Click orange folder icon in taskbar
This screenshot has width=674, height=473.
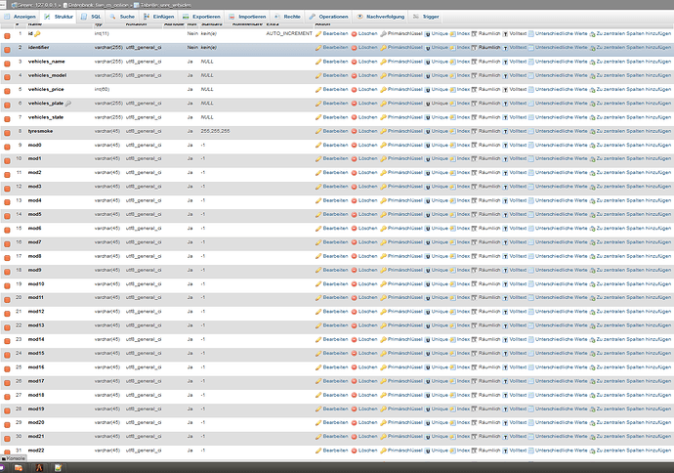(x=19, y=468)
